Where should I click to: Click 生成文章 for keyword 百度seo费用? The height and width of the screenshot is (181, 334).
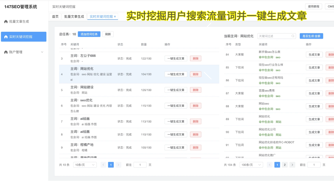click(x=314, y=93)
